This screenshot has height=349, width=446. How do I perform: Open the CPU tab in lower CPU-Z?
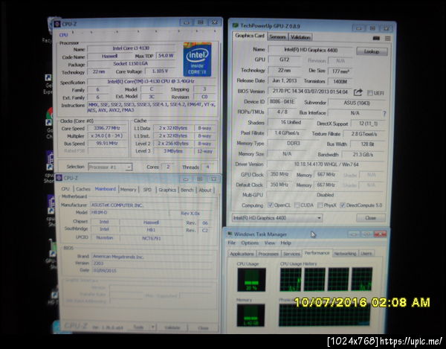pos(65,189)
